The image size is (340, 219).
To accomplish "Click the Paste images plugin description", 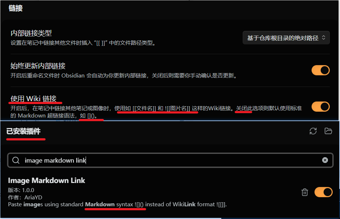I will click(x=117, y=204).
